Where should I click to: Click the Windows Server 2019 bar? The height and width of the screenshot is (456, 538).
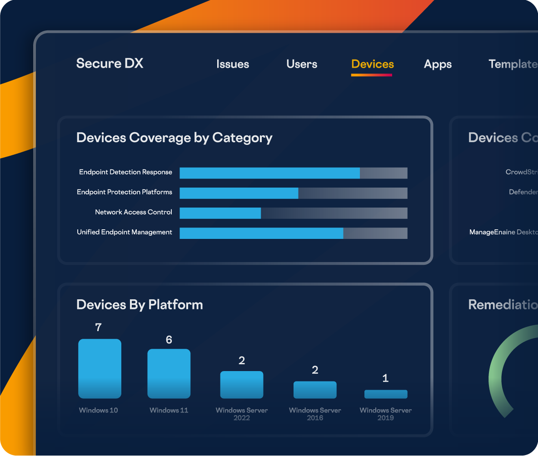tap(385, 394)
